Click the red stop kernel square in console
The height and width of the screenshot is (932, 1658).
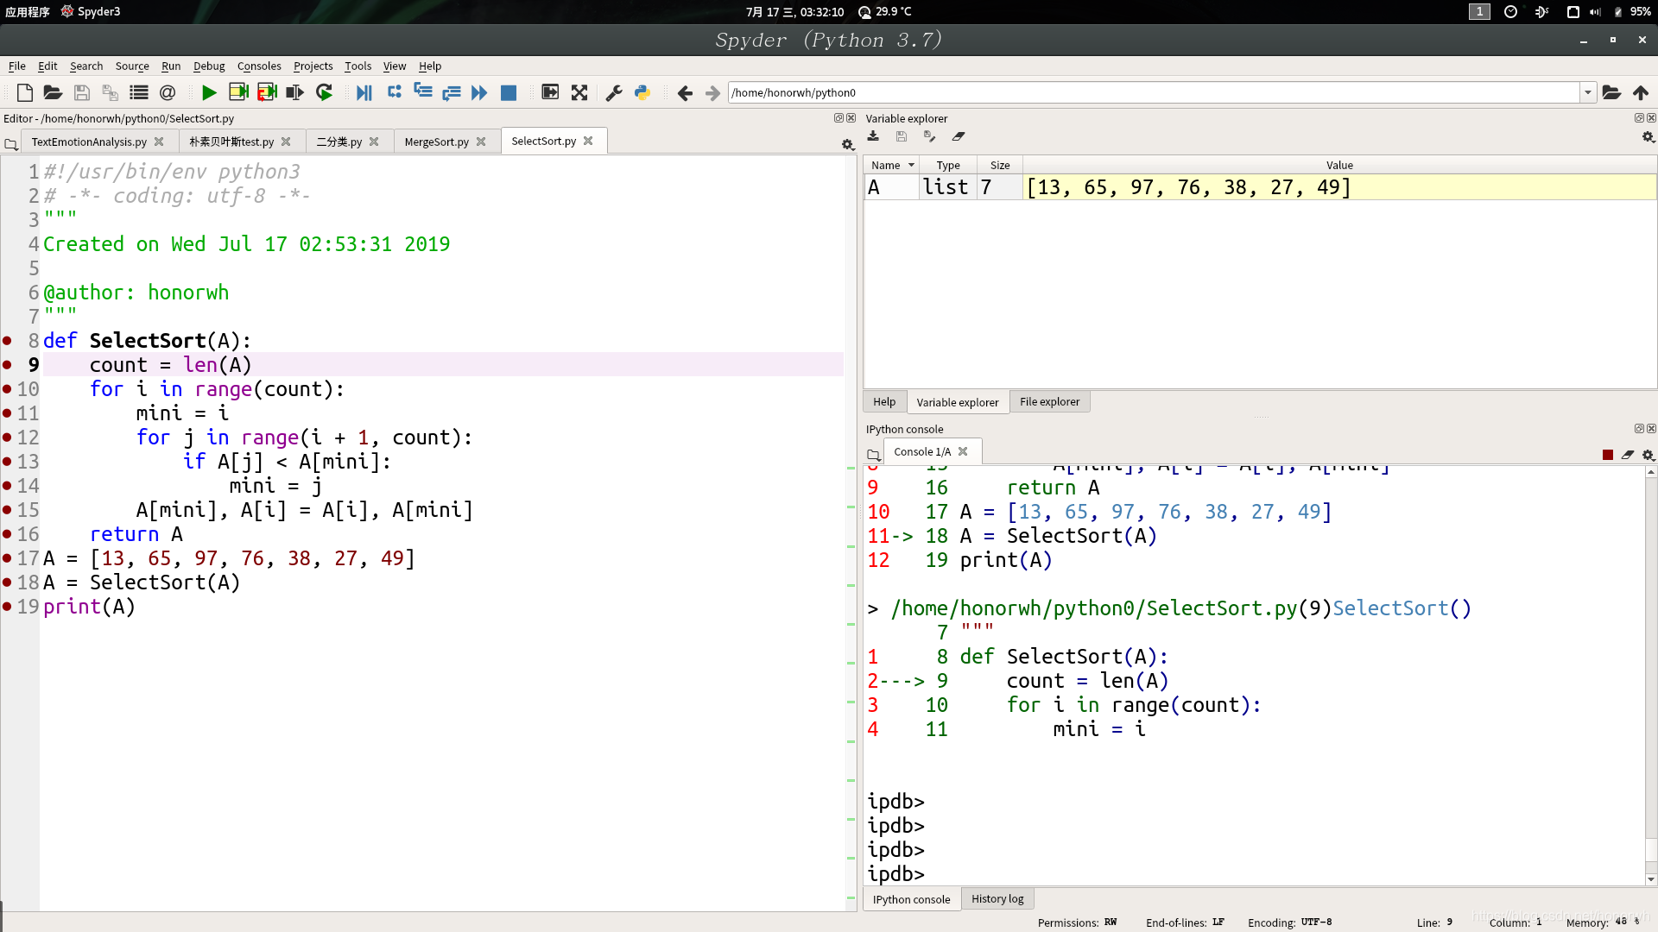pos(1608,455)
